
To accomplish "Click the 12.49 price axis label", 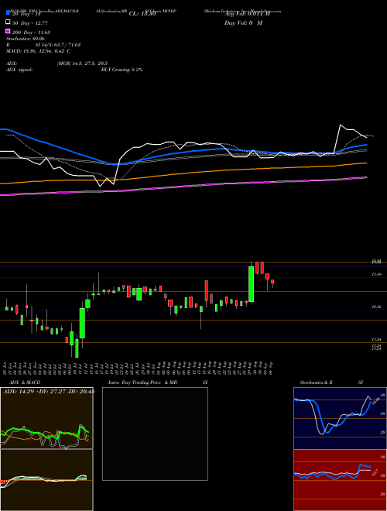I will [x=377, y=274].
